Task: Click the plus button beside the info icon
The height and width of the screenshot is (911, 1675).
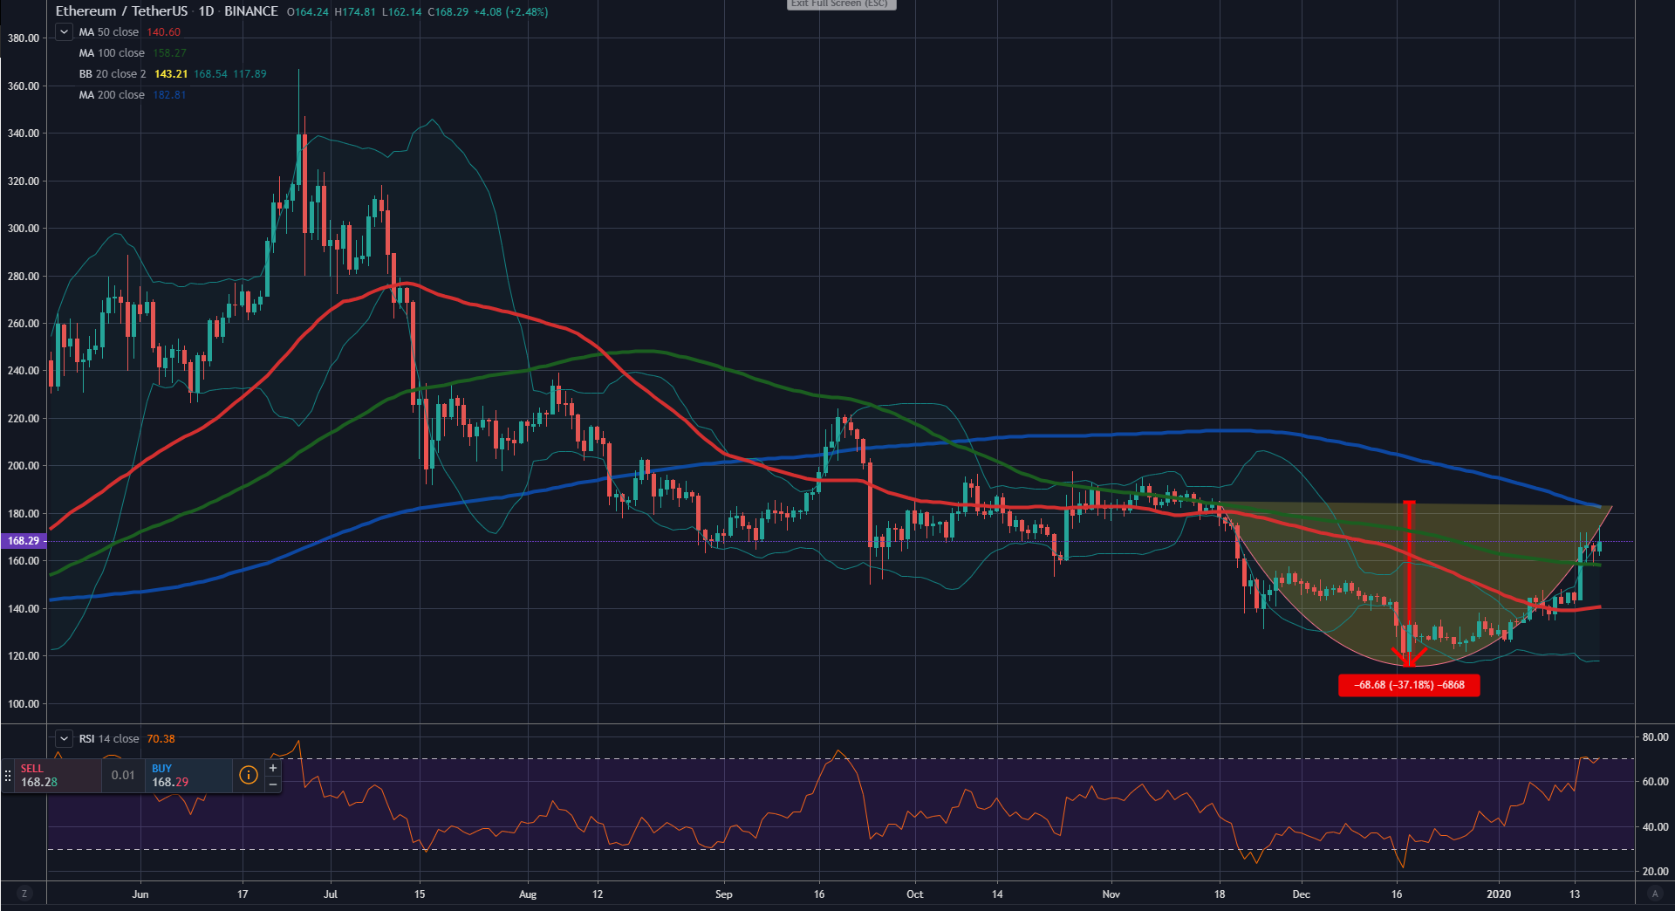Action: click(273, 768)
